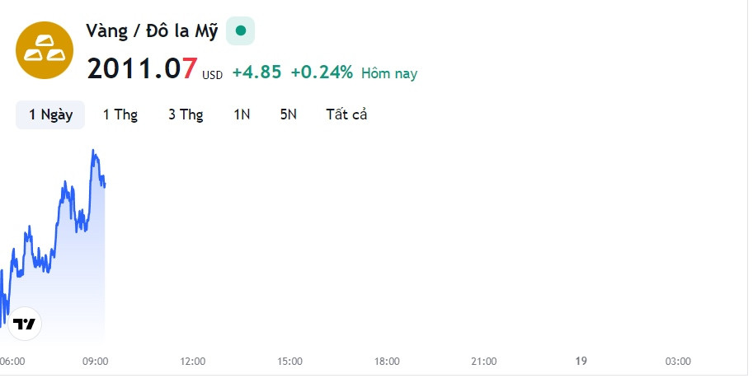This screenshot has height=383, width=753.
Task: Click the 09:00 time axis label
Action: click(95, 362)
